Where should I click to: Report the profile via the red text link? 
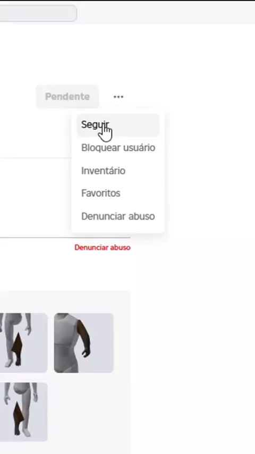pos(103,248)
